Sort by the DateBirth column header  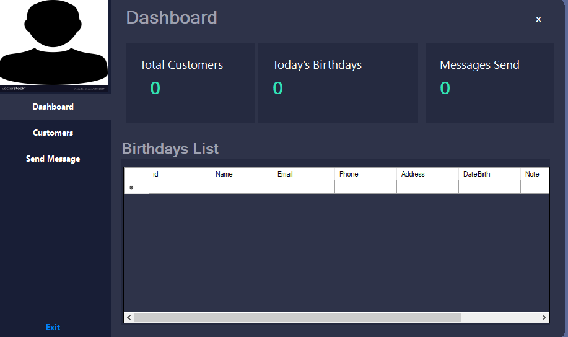click(x=489, y=174)
